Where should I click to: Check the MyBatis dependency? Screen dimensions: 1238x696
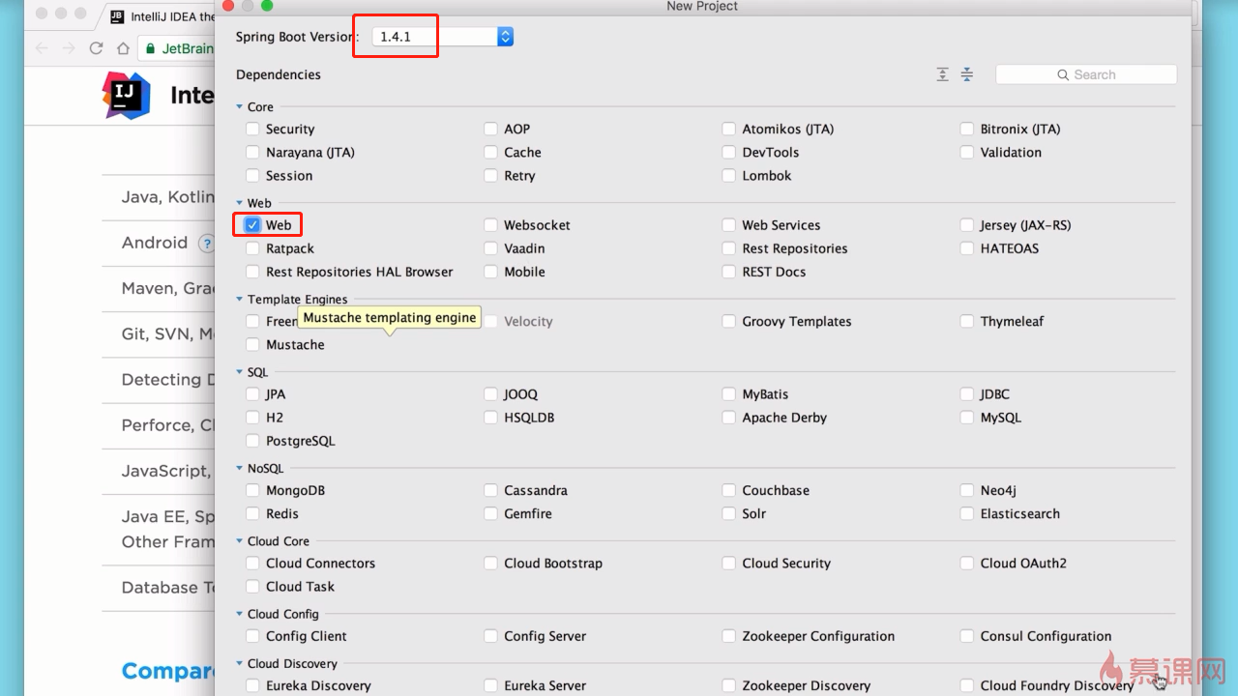(728, 394)
